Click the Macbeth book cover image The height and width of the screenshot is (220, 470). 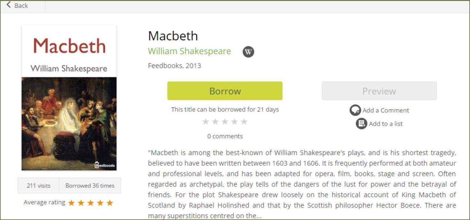(x=69, y=98)
